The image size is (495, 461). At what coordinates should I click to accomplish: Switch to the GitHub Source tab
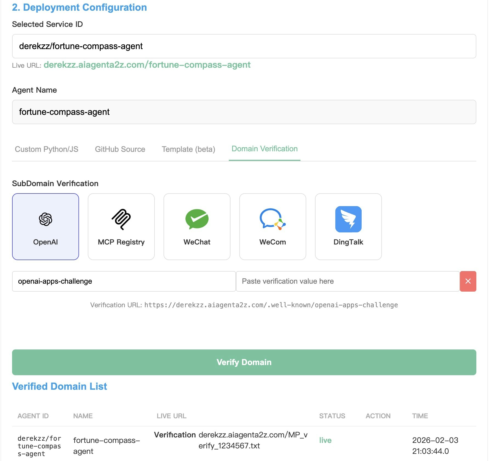[x=120, y=149]
